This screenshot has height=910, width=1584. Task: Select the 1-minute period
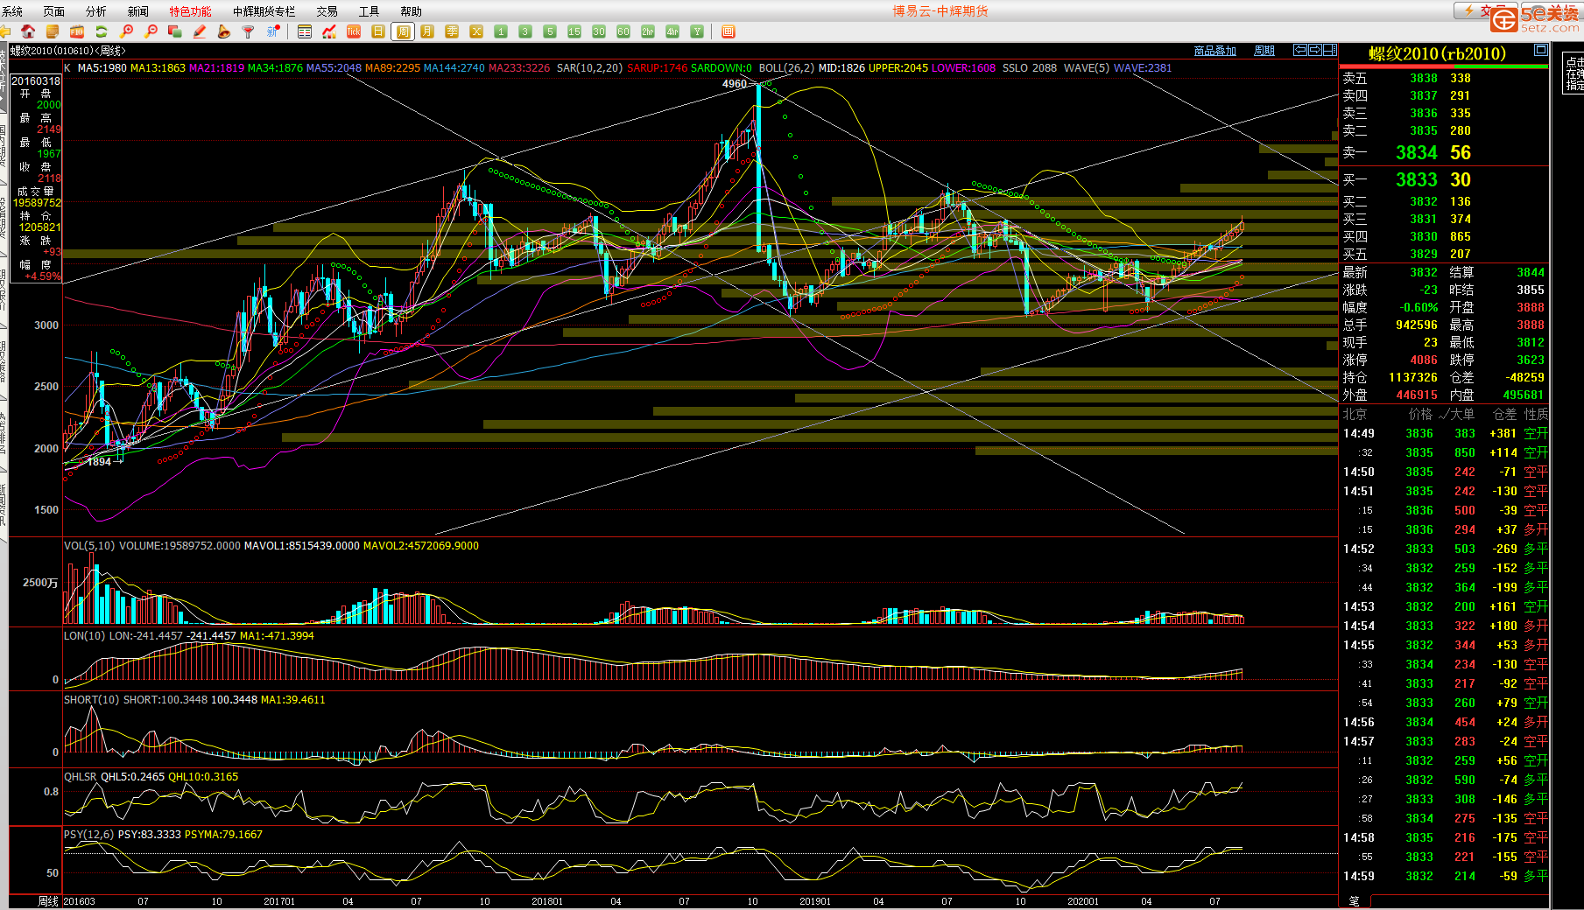pos(501,31)
